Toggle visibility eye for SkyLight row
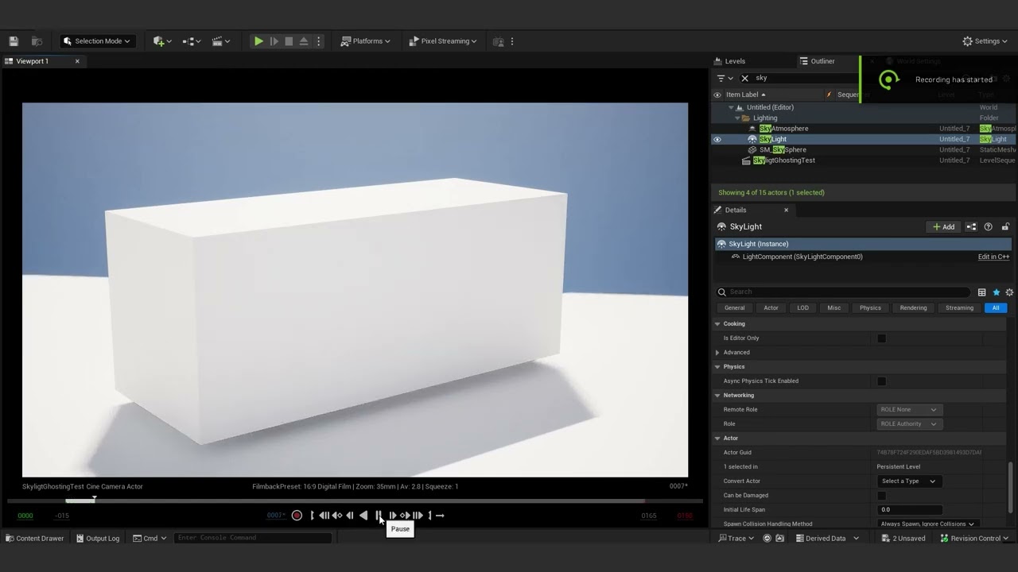 click(717, 139)
